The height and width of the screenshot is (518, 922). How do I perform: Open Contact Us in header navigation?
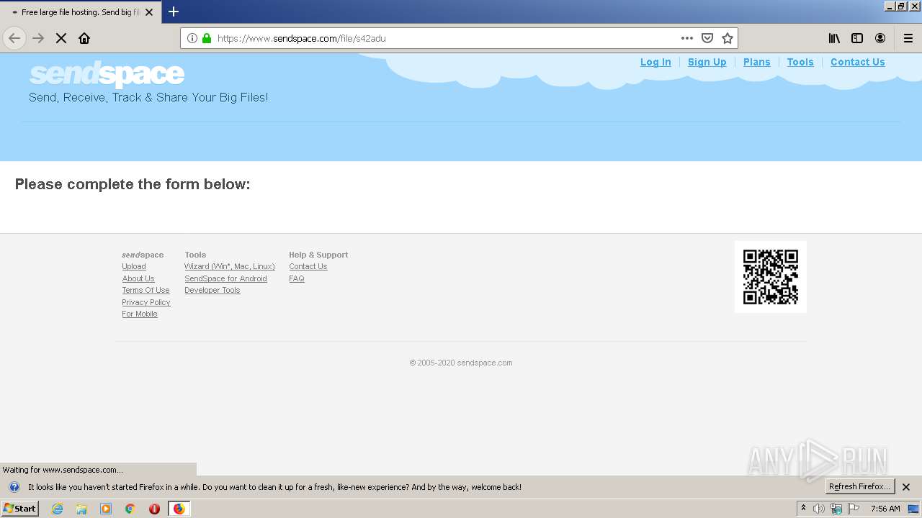[858, 62]
